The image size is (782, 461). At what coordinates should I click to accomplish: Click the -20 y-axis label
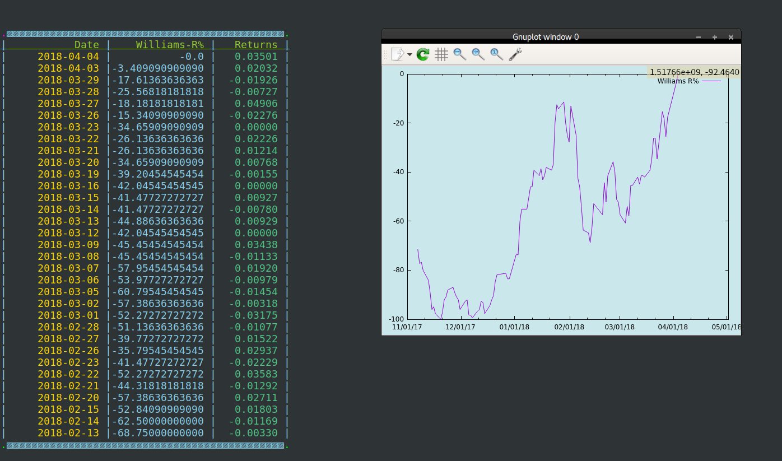398,123
